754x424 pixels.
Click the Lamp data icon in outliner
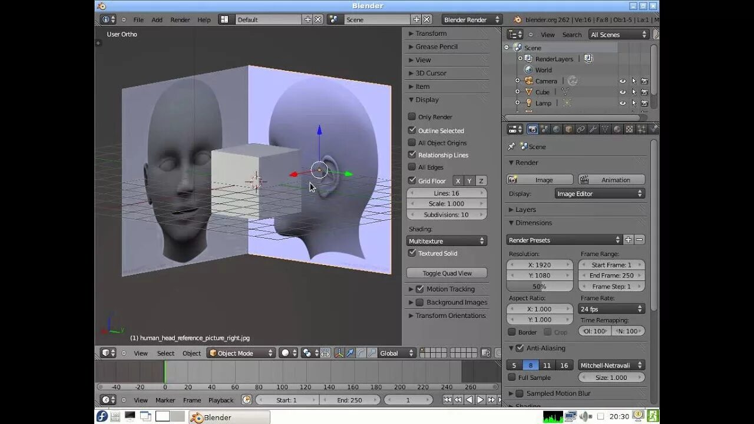coord(567,103)
